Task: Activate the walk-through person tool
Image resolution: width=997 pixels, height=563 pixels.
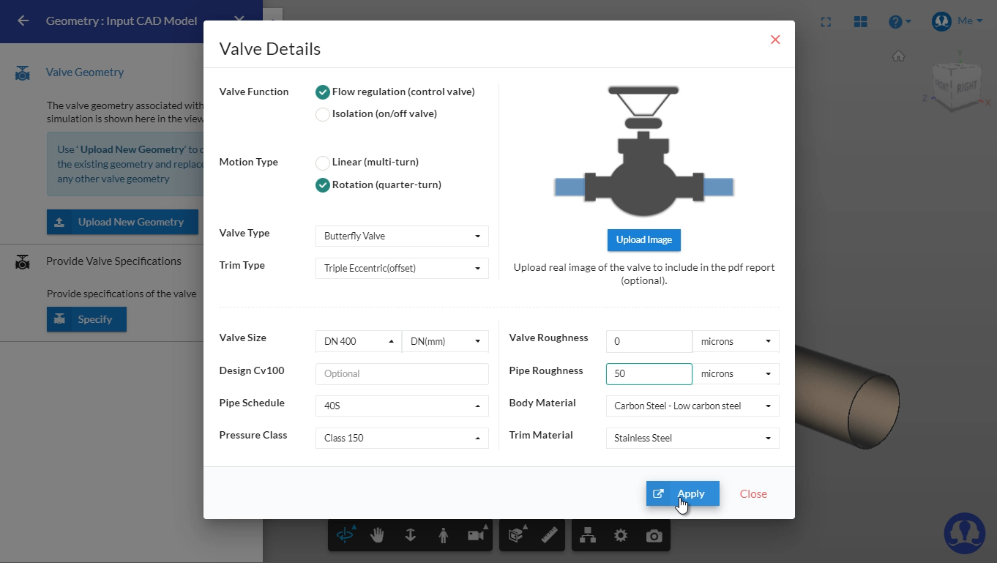Action: pyautogui.click(x=443, y=535)
